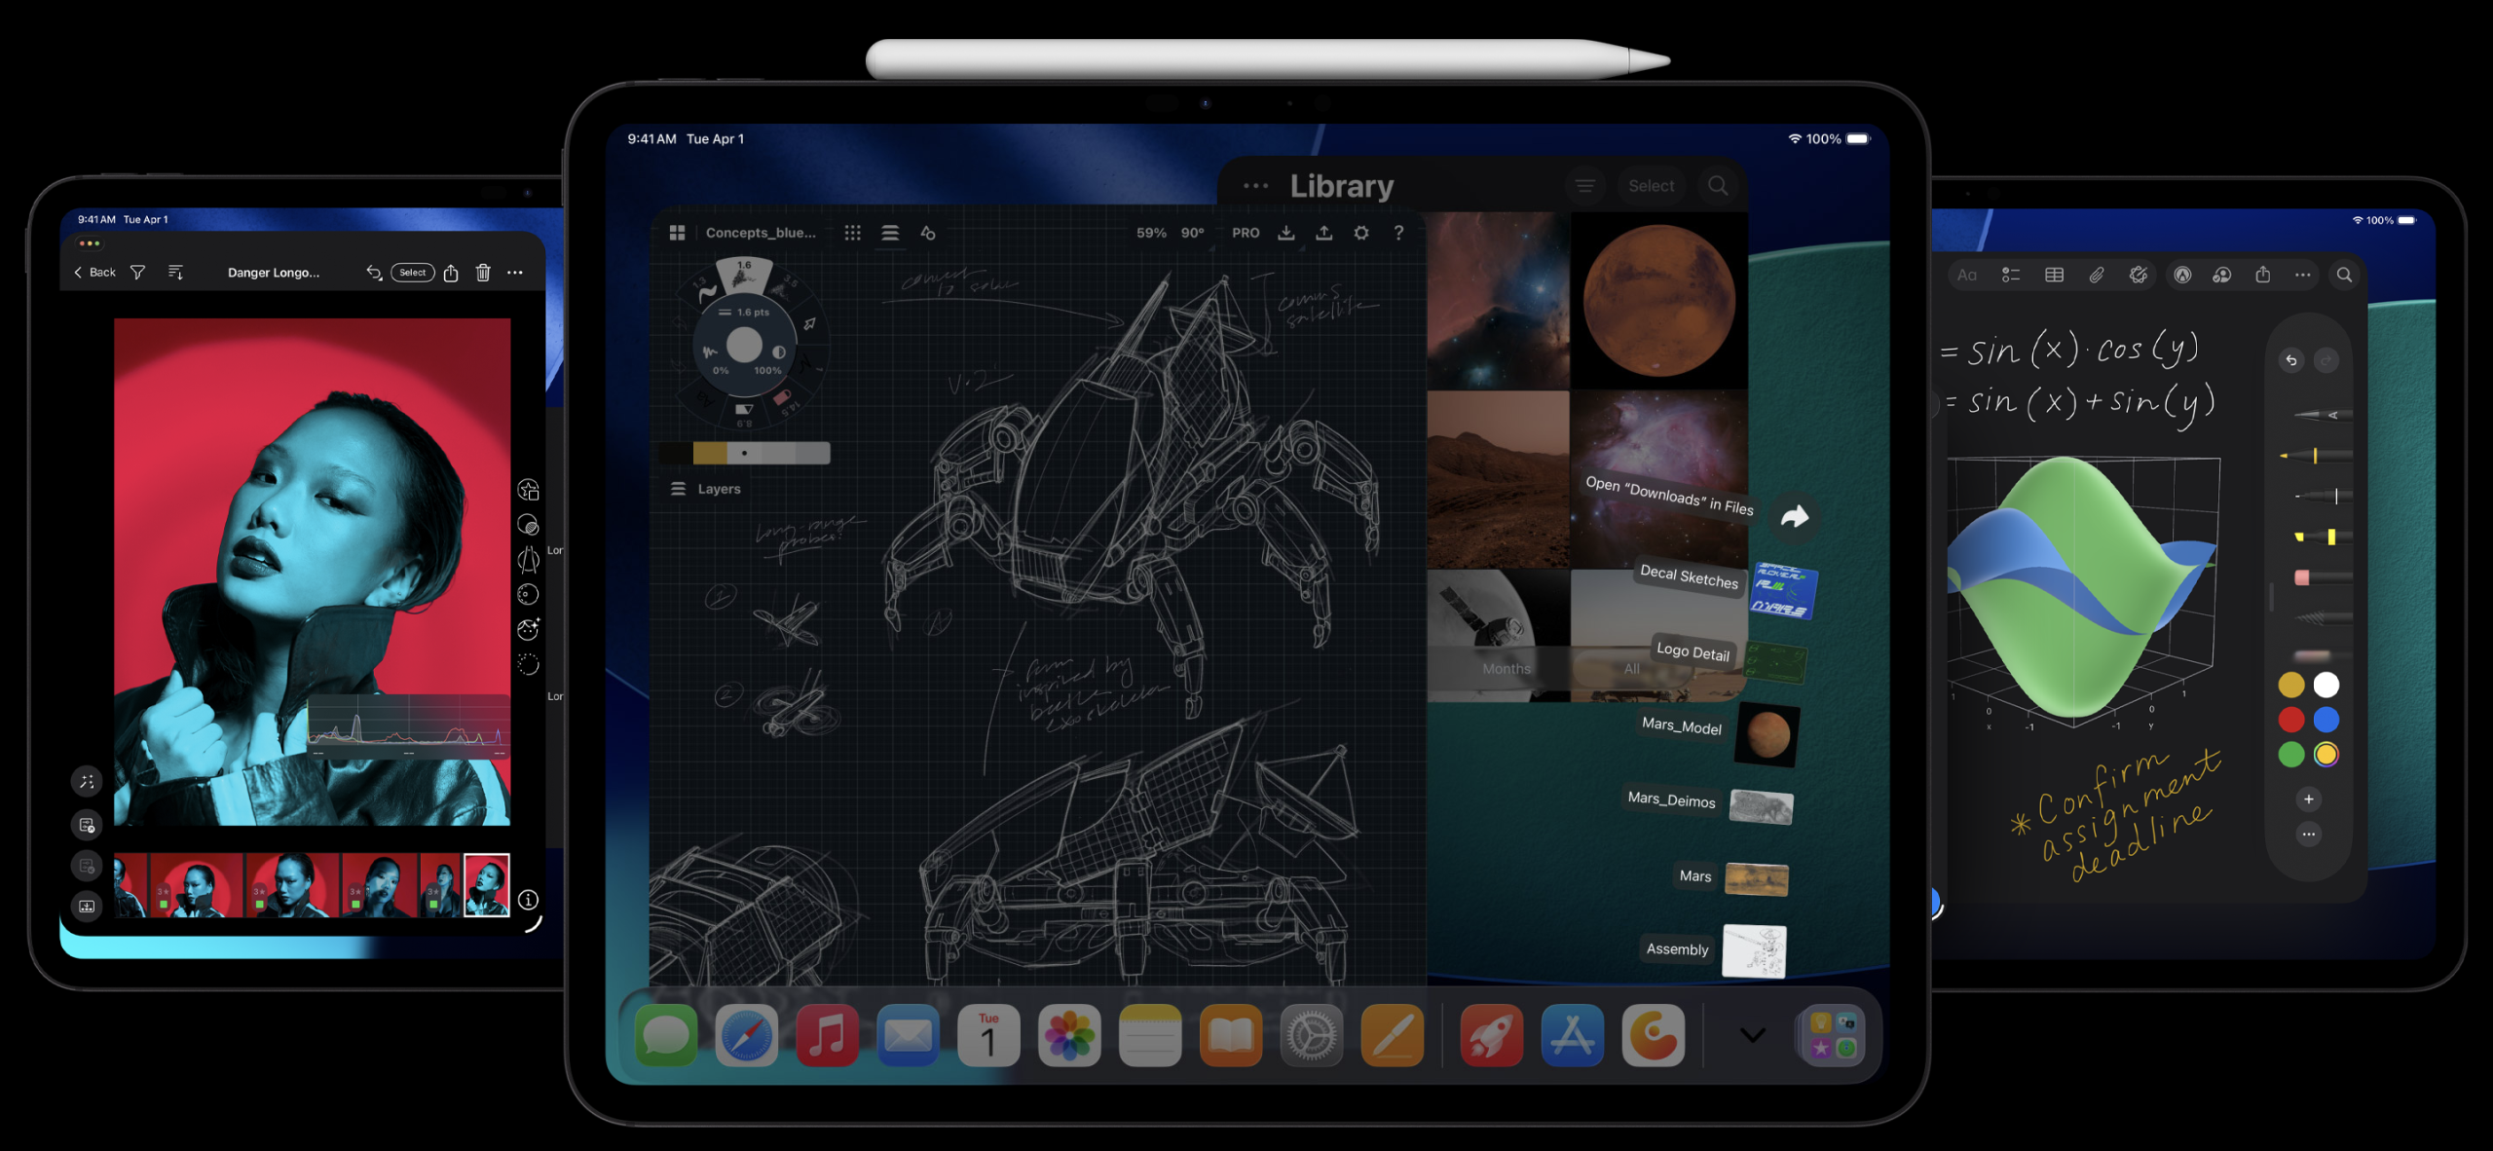Switch to the Months tab in the Files browser

coord(1506,669)
